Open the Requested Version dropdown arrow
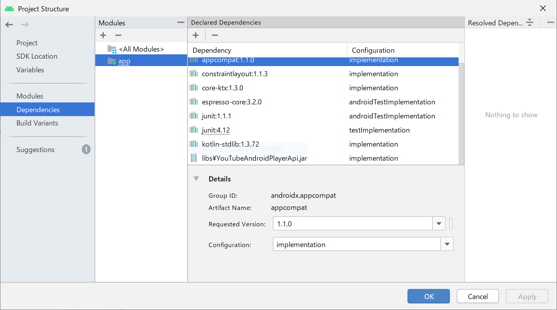Image resolution: width=557 pixels, height=310 pixels. [x=439, y=224]
